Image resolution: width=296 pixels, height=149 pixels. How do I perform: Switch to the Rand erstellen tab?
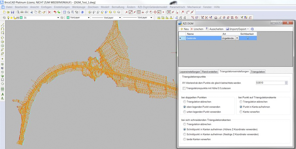point(210,71)
